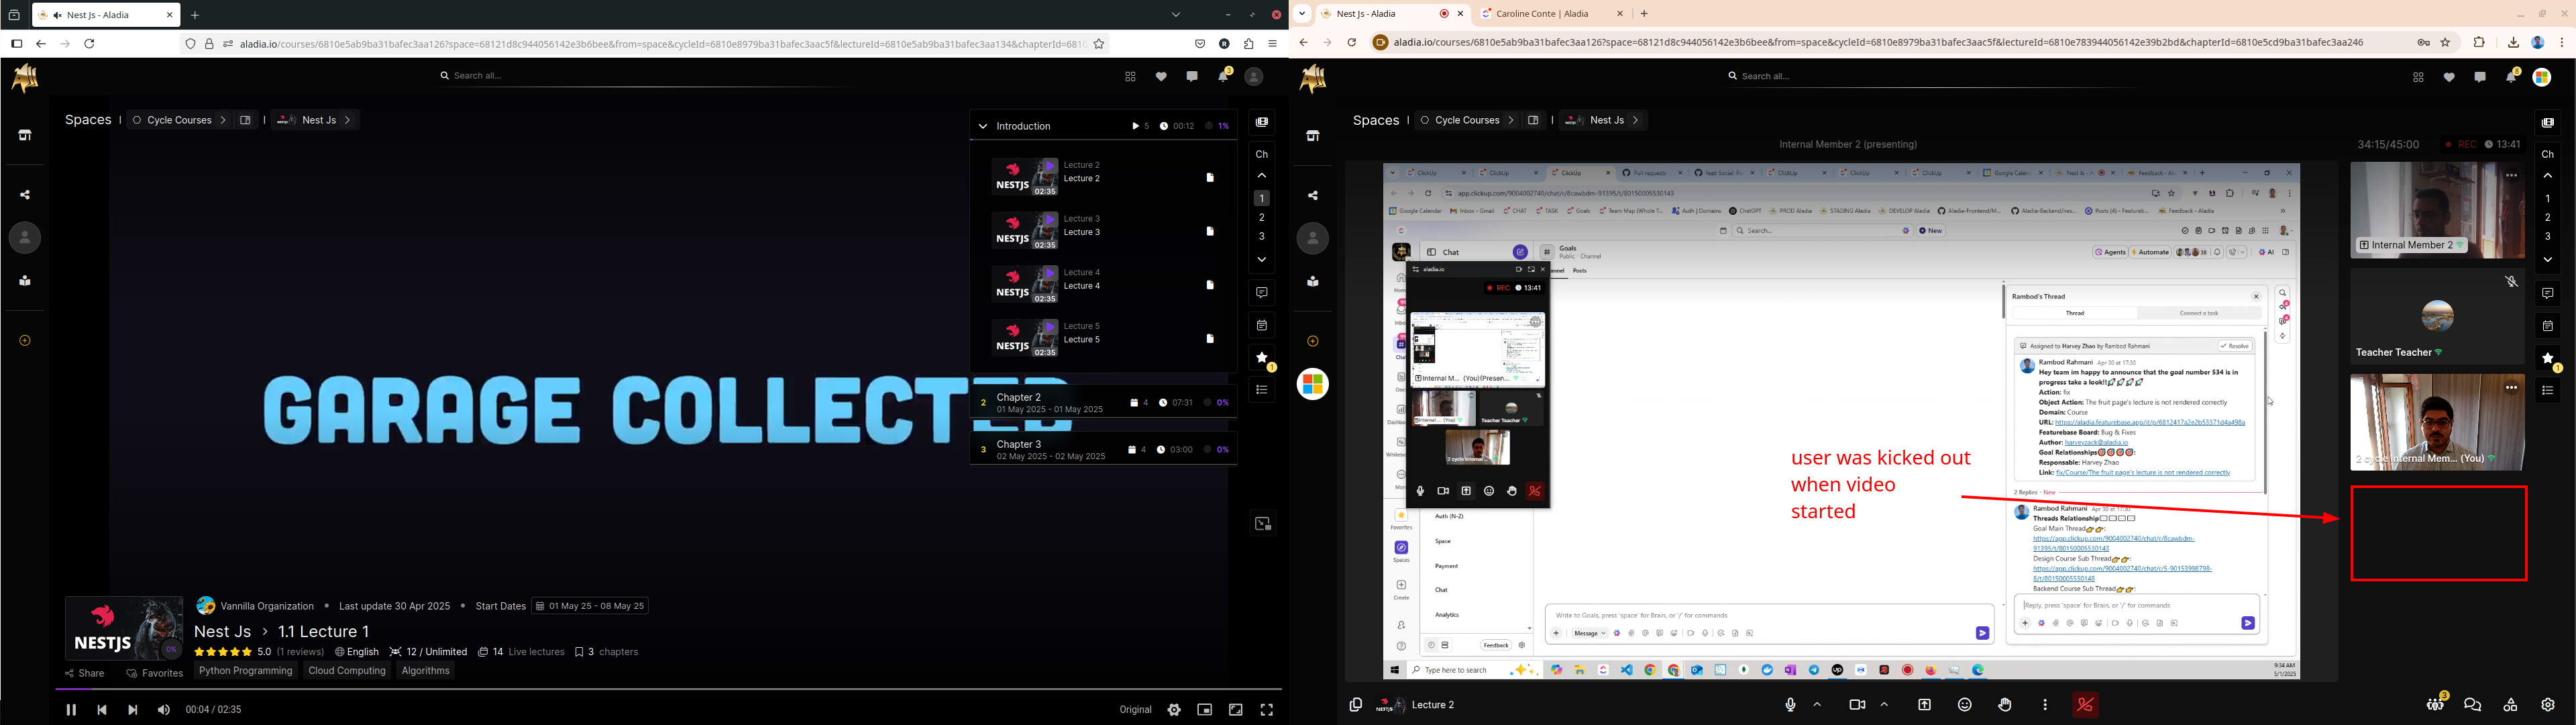Collapse the Introduction chapter list
Image resolution: width=2576 pixels, height=725 pixels.
(983, 126)
